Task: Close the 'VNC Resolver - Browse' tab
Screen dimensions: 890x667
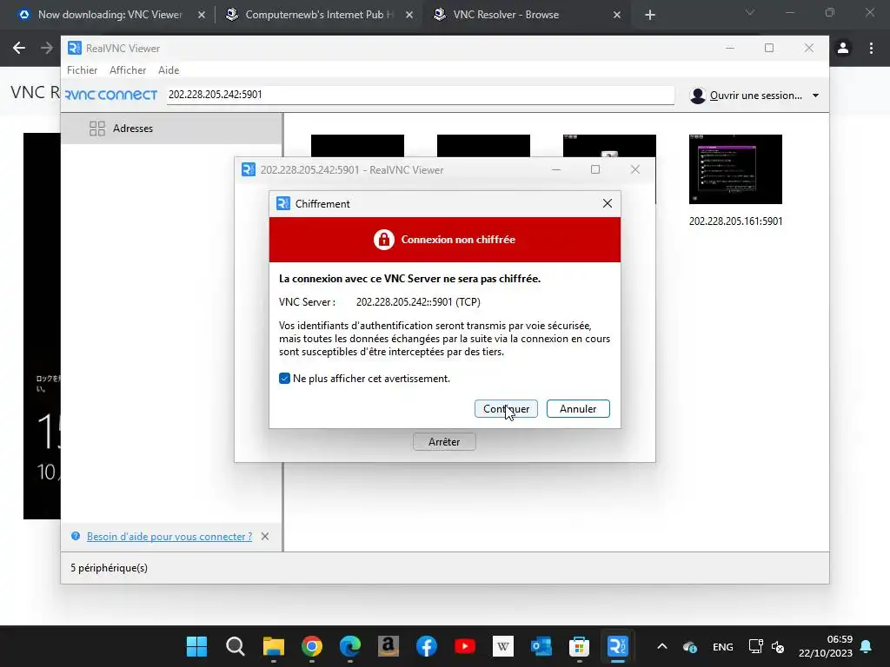Action: [617, 15]
